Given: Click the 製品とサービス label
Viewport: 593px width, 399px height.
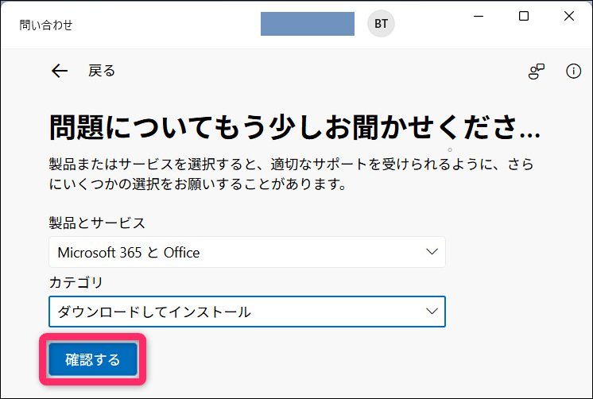Looking at the screenshot, I should pos(97,223).
